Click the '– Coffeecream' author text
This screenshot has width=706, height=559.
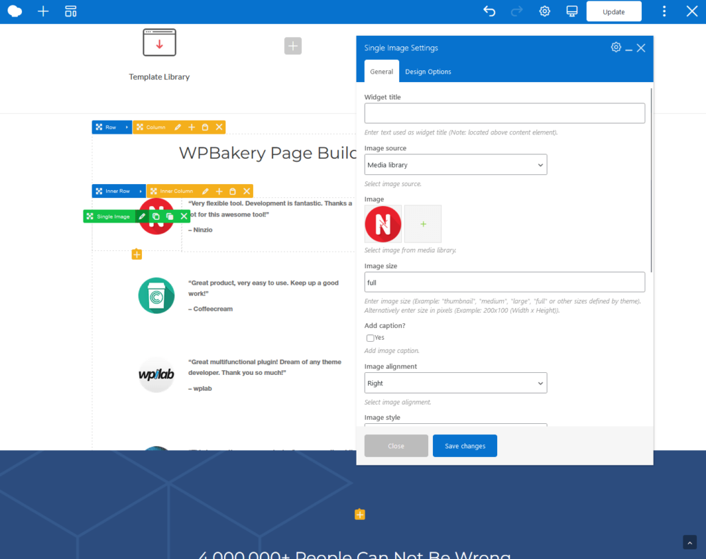(x=210, y=309)
